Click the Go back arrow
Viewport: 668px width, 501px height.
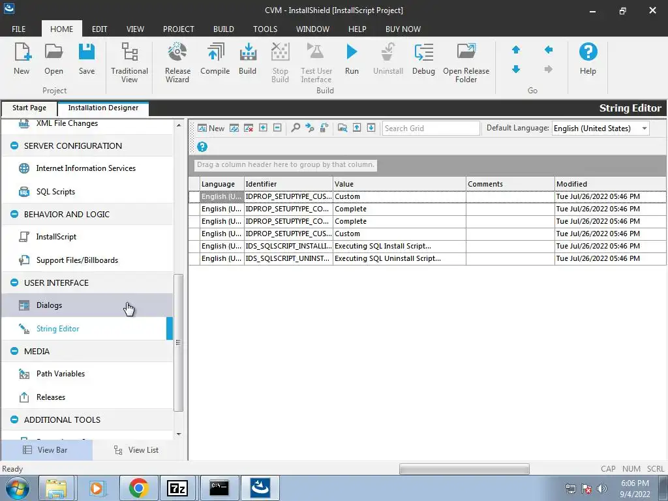548,50
